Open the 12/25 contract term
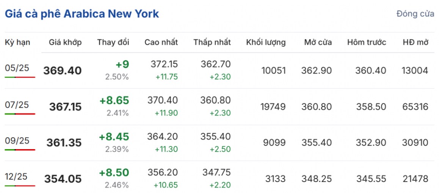439x193 pixels. (x=17, y=177)
